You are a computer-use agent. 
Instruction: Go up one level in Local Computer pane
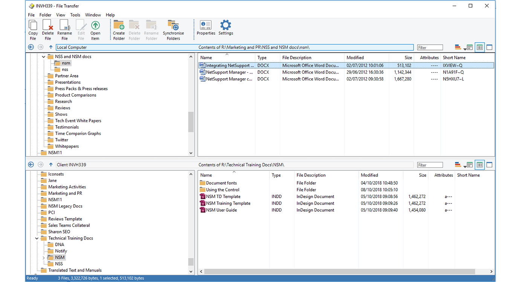point(51,47)
